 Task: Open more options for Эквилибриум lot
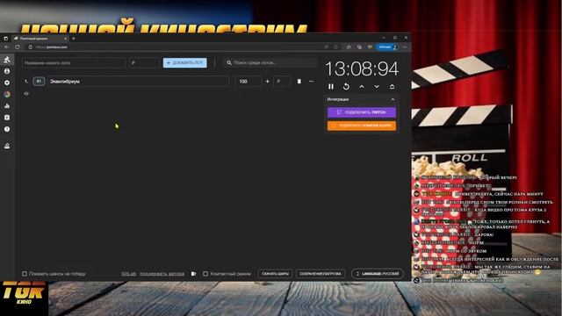[x=311, y=82]
